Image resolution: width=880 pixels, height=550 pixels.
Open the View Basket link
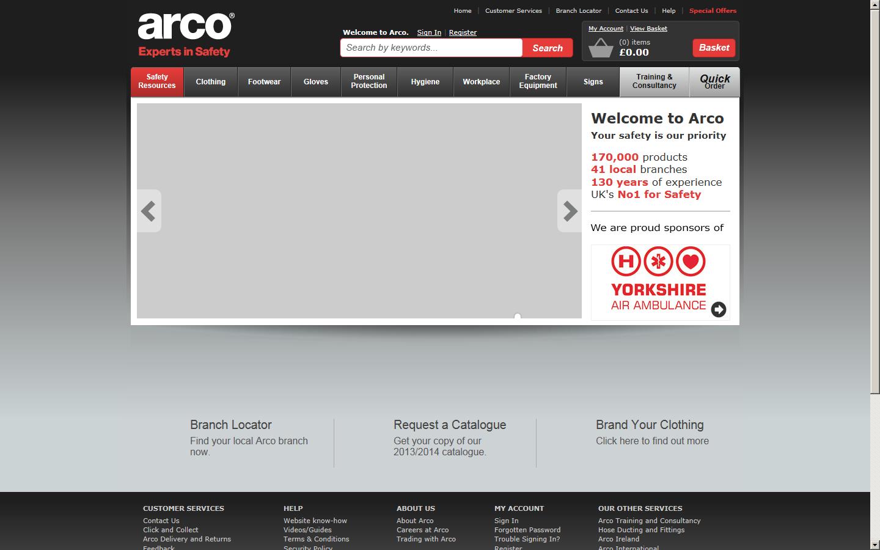point(648,29)
